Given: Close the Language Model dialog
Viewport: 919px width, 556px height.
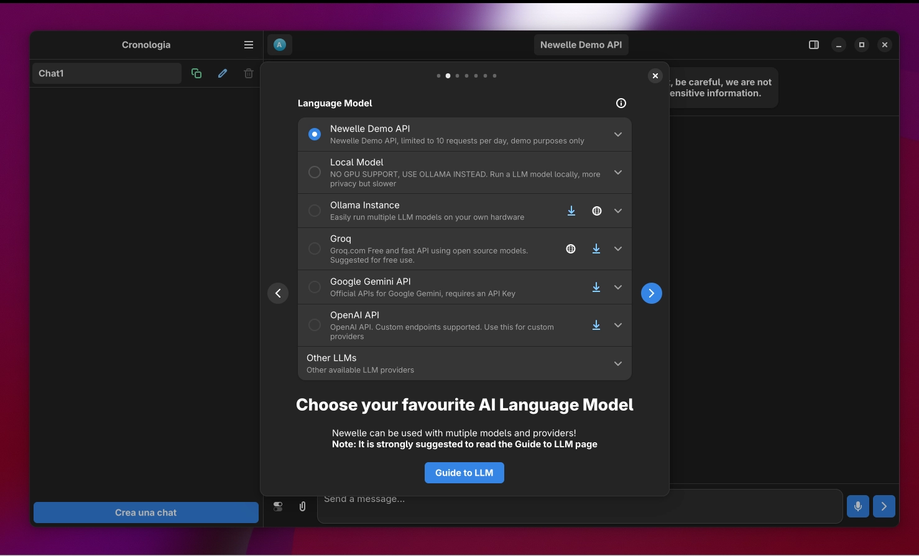Looking at the screenshot, I should [655, 76].
